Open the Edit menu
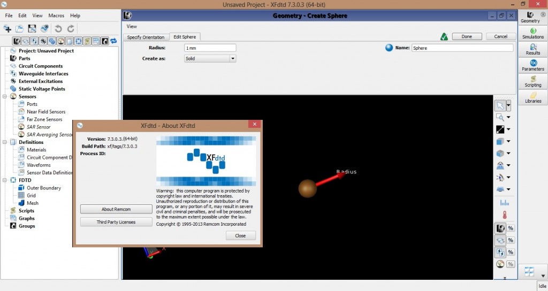 pyautogui.click(x=22, y=16)
